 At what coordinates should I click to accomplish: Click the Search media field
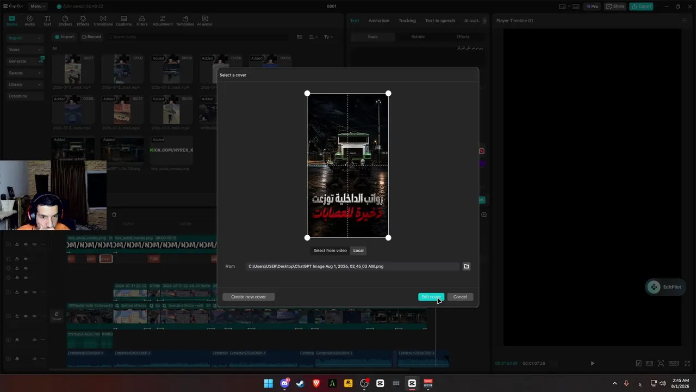click(198, 37)
